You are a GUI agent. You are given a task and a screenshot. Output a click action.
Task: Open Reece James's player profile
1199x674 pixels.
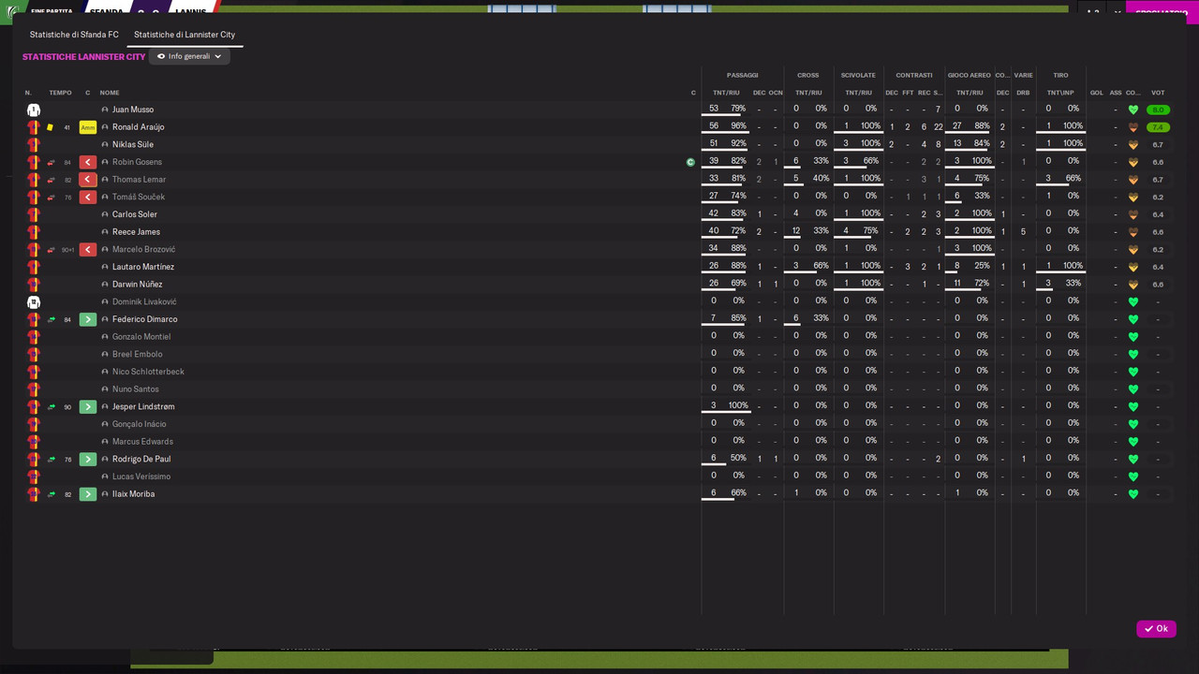tap(136, 232)
